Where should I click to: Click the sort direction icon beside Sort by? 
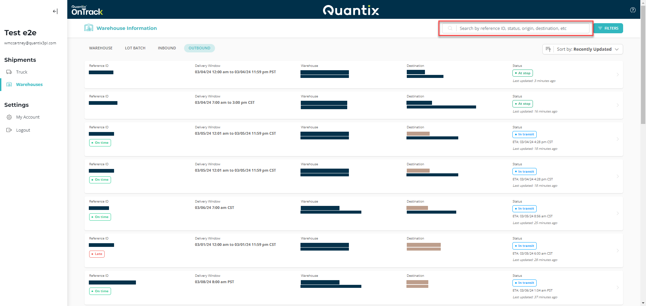tap(548, 49)
